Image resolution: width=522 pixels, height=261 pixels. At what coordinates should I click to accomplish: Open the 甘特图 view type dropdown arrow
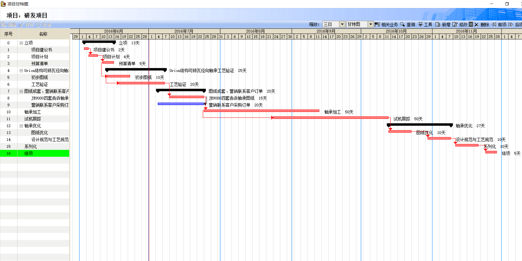[371, 24]
